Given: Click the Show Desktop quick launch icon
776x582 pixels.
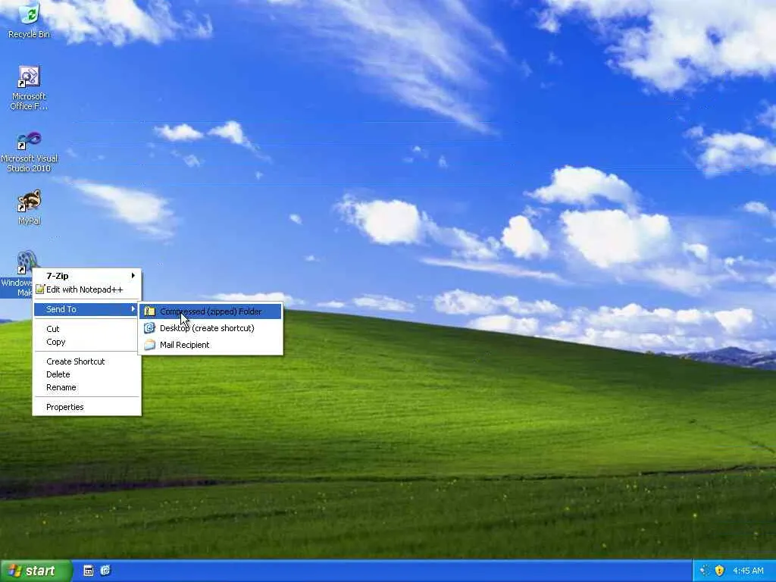Looking at the screenshot, I should click(x=89, y=571).
